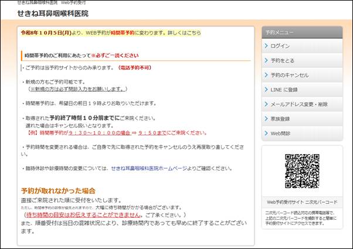Click the line 直接ご来院された順に受付をいたします。

[72, 200]
